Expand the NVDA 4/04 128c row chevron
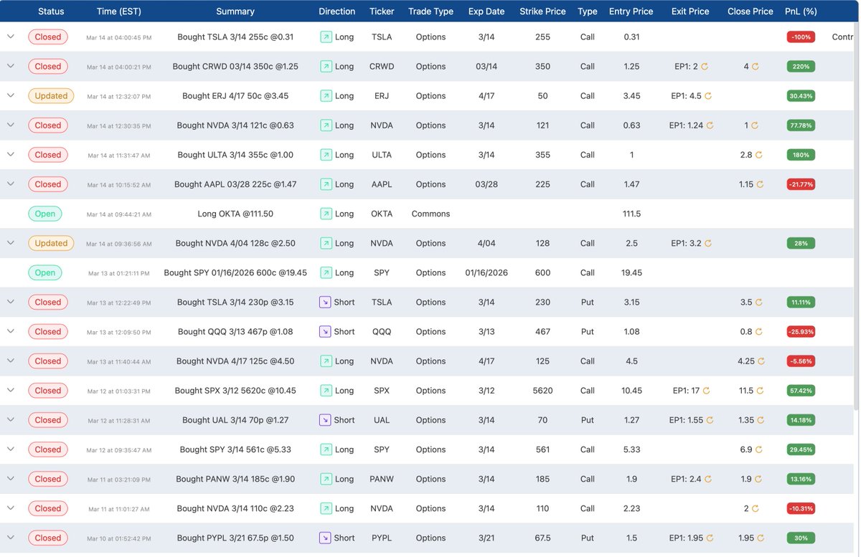 tap(11, 243)
